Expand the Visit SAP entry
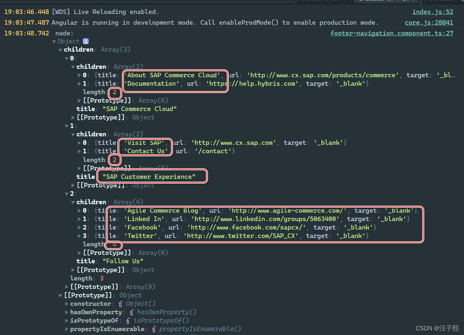 pyautogui.click(x=79, y=143)
